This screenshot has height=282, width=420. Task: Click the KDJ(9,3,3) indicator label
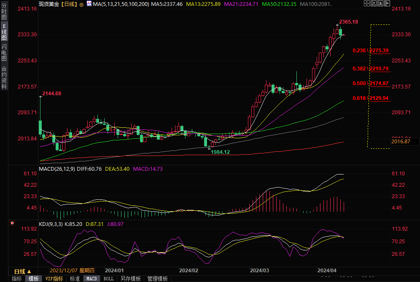pos(51,223)
